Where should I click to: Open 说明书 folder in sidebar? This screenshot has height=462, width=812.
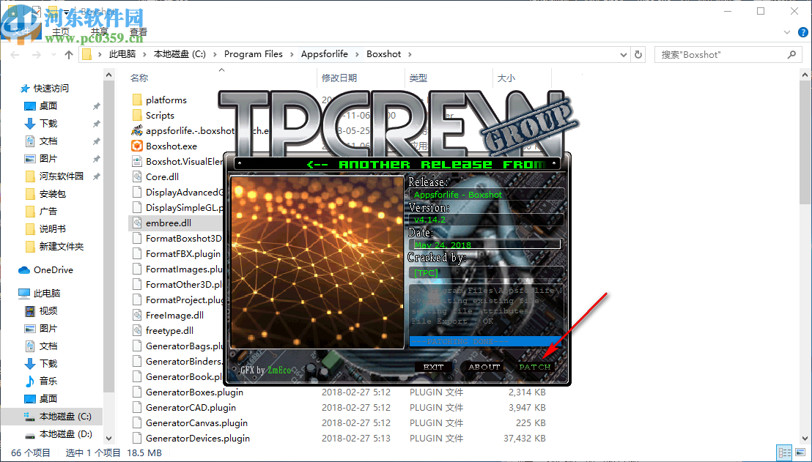click(53, 229)
